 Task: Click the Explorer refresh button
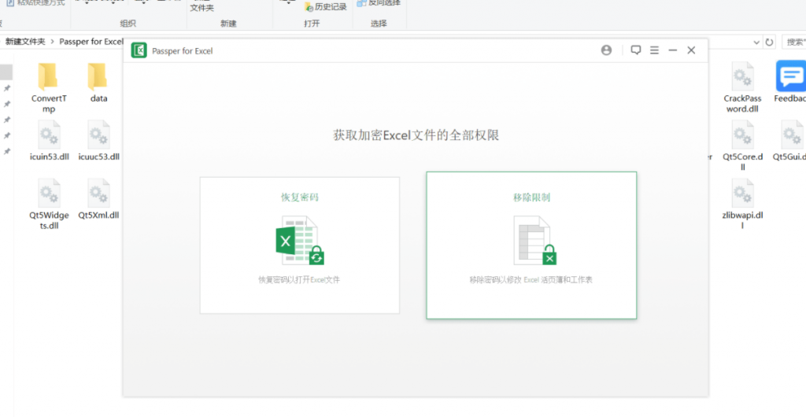[769, 42]
